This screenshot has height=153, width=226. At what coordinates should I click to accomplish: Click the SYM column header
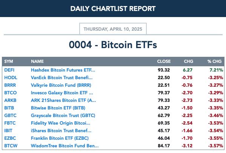coord(9,61)
